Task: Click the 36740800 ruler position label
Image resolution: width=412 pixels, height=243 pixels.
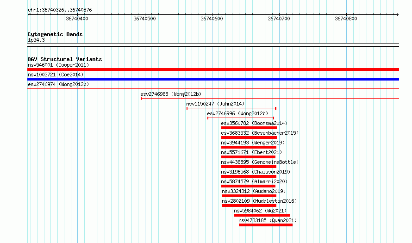Action: (346, 19)
